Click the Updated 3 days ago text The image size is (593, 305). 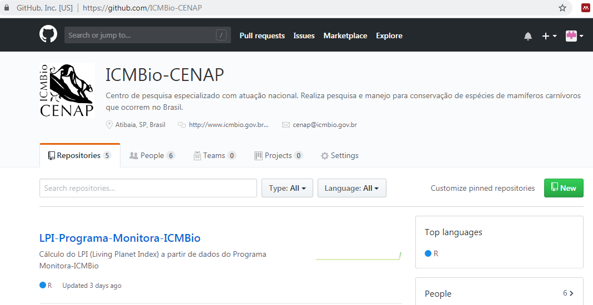pyautogui.click(x=92, y=286)
